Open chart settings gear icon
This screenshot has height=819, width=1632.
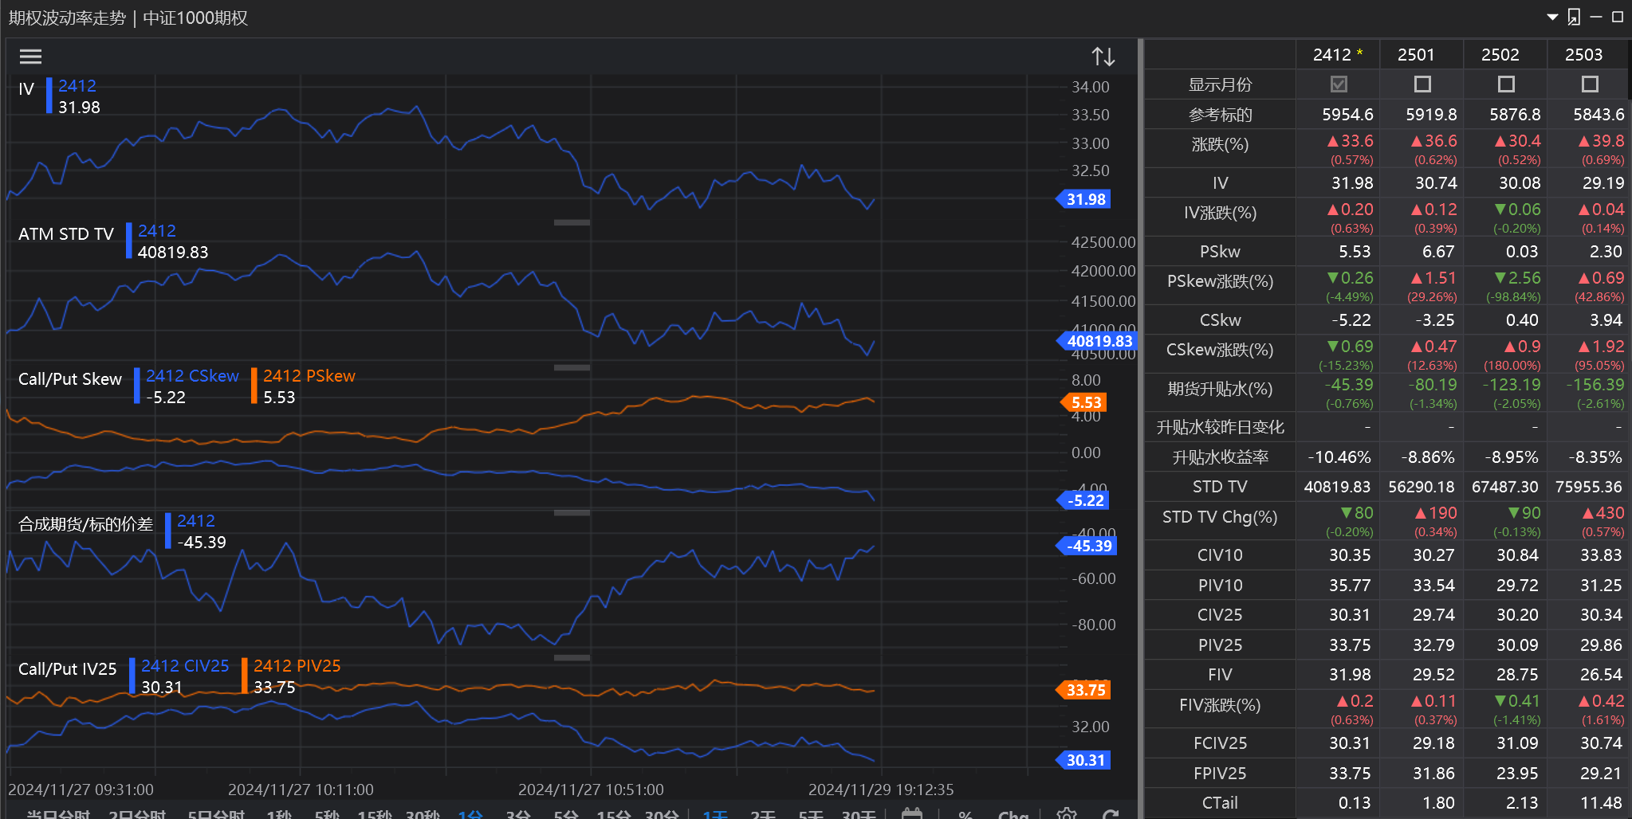click(x=1066, y=813)
